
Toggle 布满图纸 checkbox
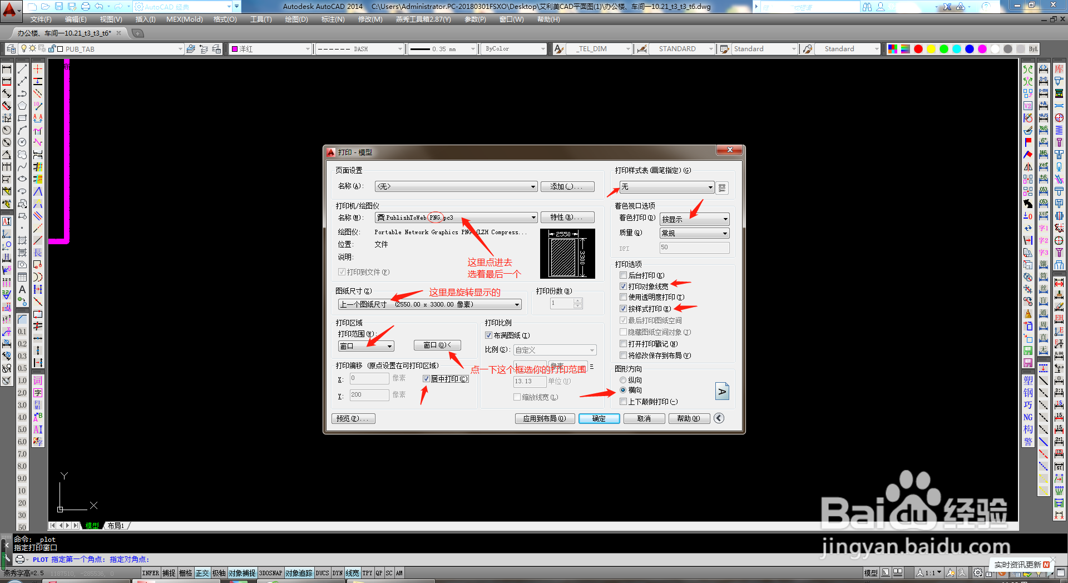coord(488,335)
